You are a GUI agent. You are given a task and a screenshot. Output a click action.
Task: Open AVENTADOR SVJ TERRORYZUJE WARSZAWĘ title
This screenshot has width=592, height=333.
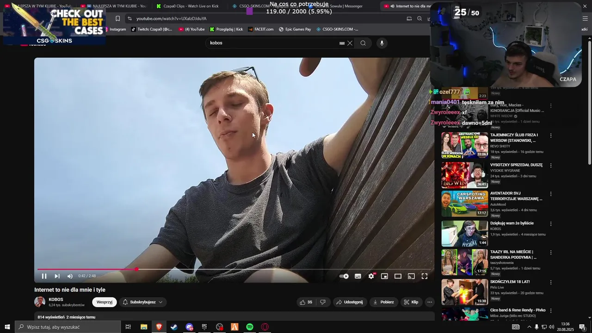516,196
